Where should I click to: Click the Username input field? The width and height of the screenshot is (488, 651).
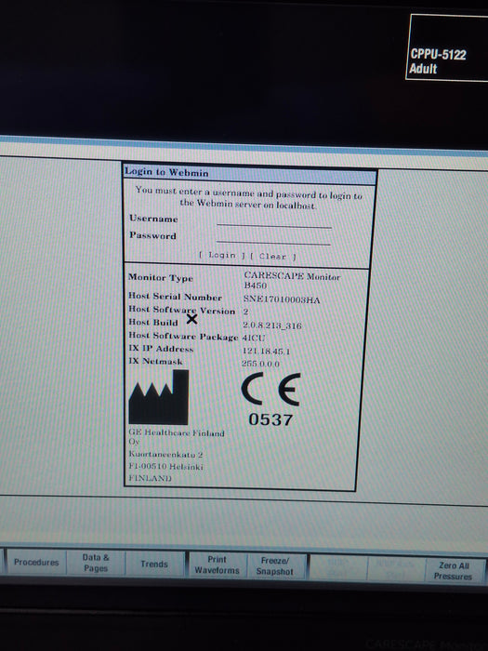[x=274, y=221]
